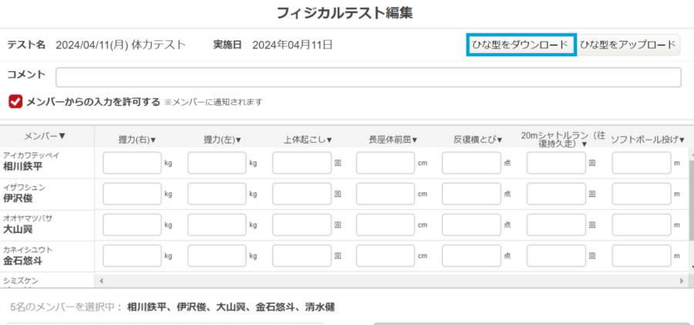
Task: Click 相川鉄平's ソフトボール投げ input field
Action: pos(641,163)
